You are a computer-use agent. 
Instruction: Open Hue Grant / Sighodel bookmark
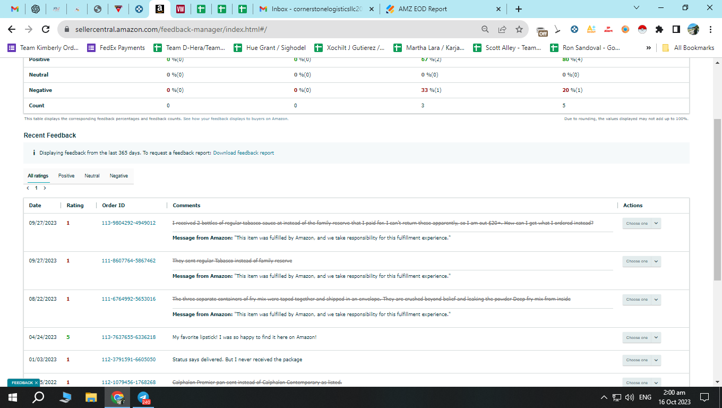click(270, 48)
